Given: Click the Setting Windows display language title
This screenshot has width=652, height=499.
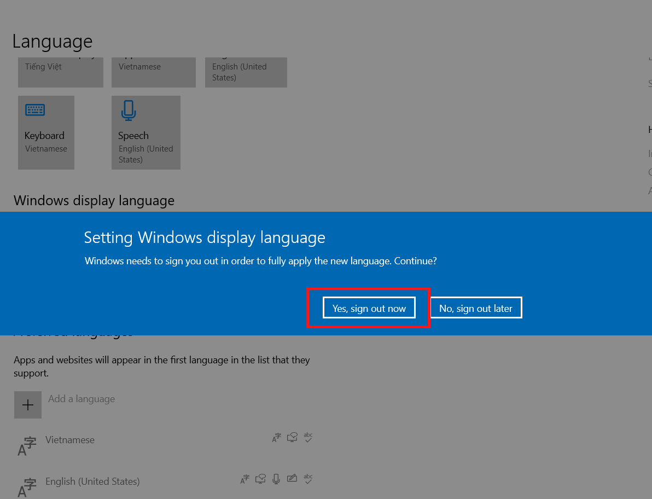Looking at the screenshot, I should pyautogui.click(x=205, y=237).
